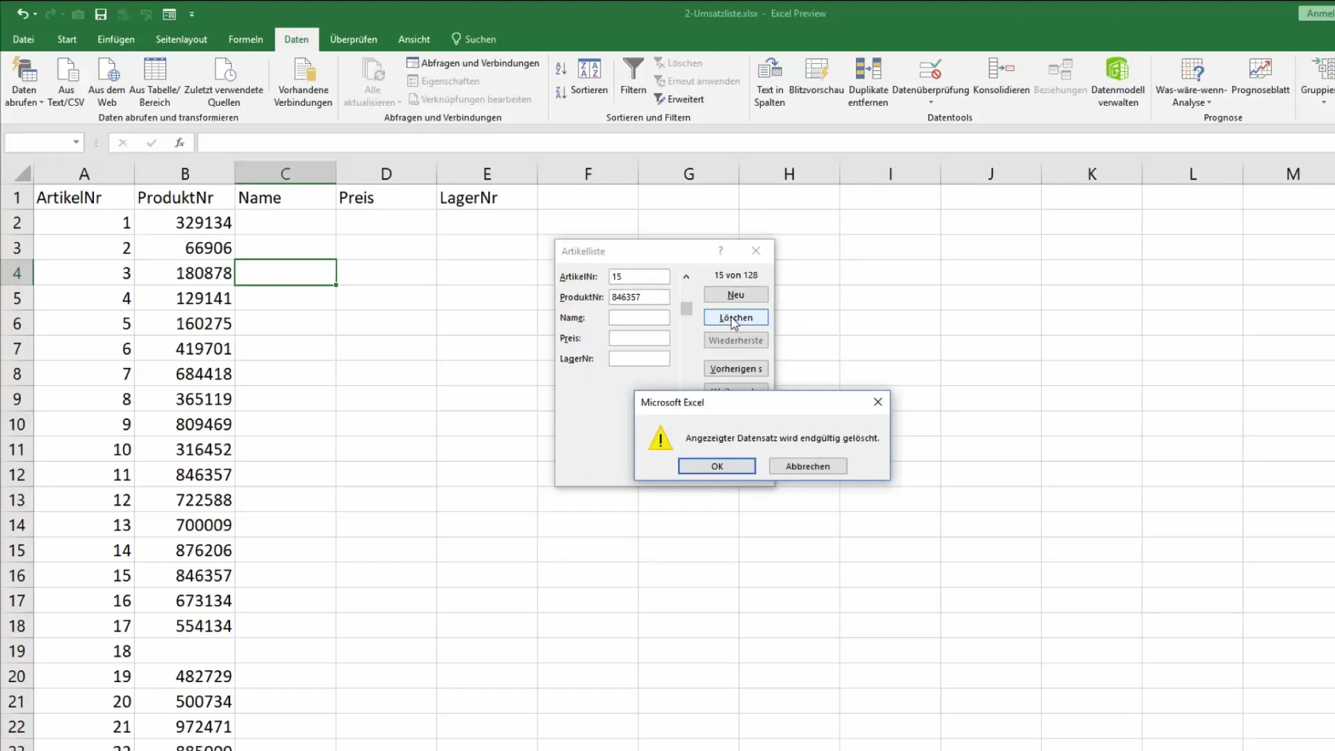The height and width of the screenshot is (751, 1335).
Task: Open Datenmodell verwalten
Action: [x=1118, y=82]
